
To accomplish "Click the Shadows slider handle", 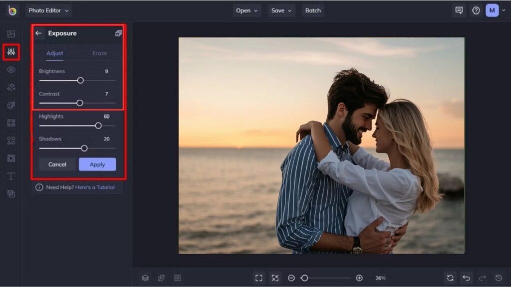I will click(84, 148).
